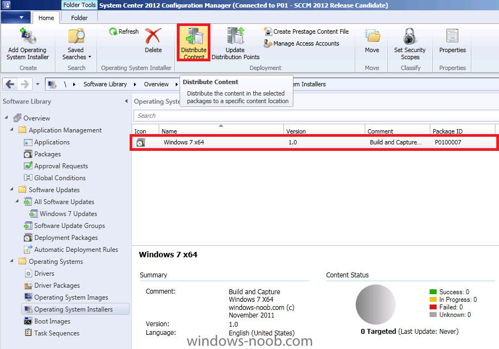
Task: Click the breadcrumb root computer icon
Action: [52, 84]
